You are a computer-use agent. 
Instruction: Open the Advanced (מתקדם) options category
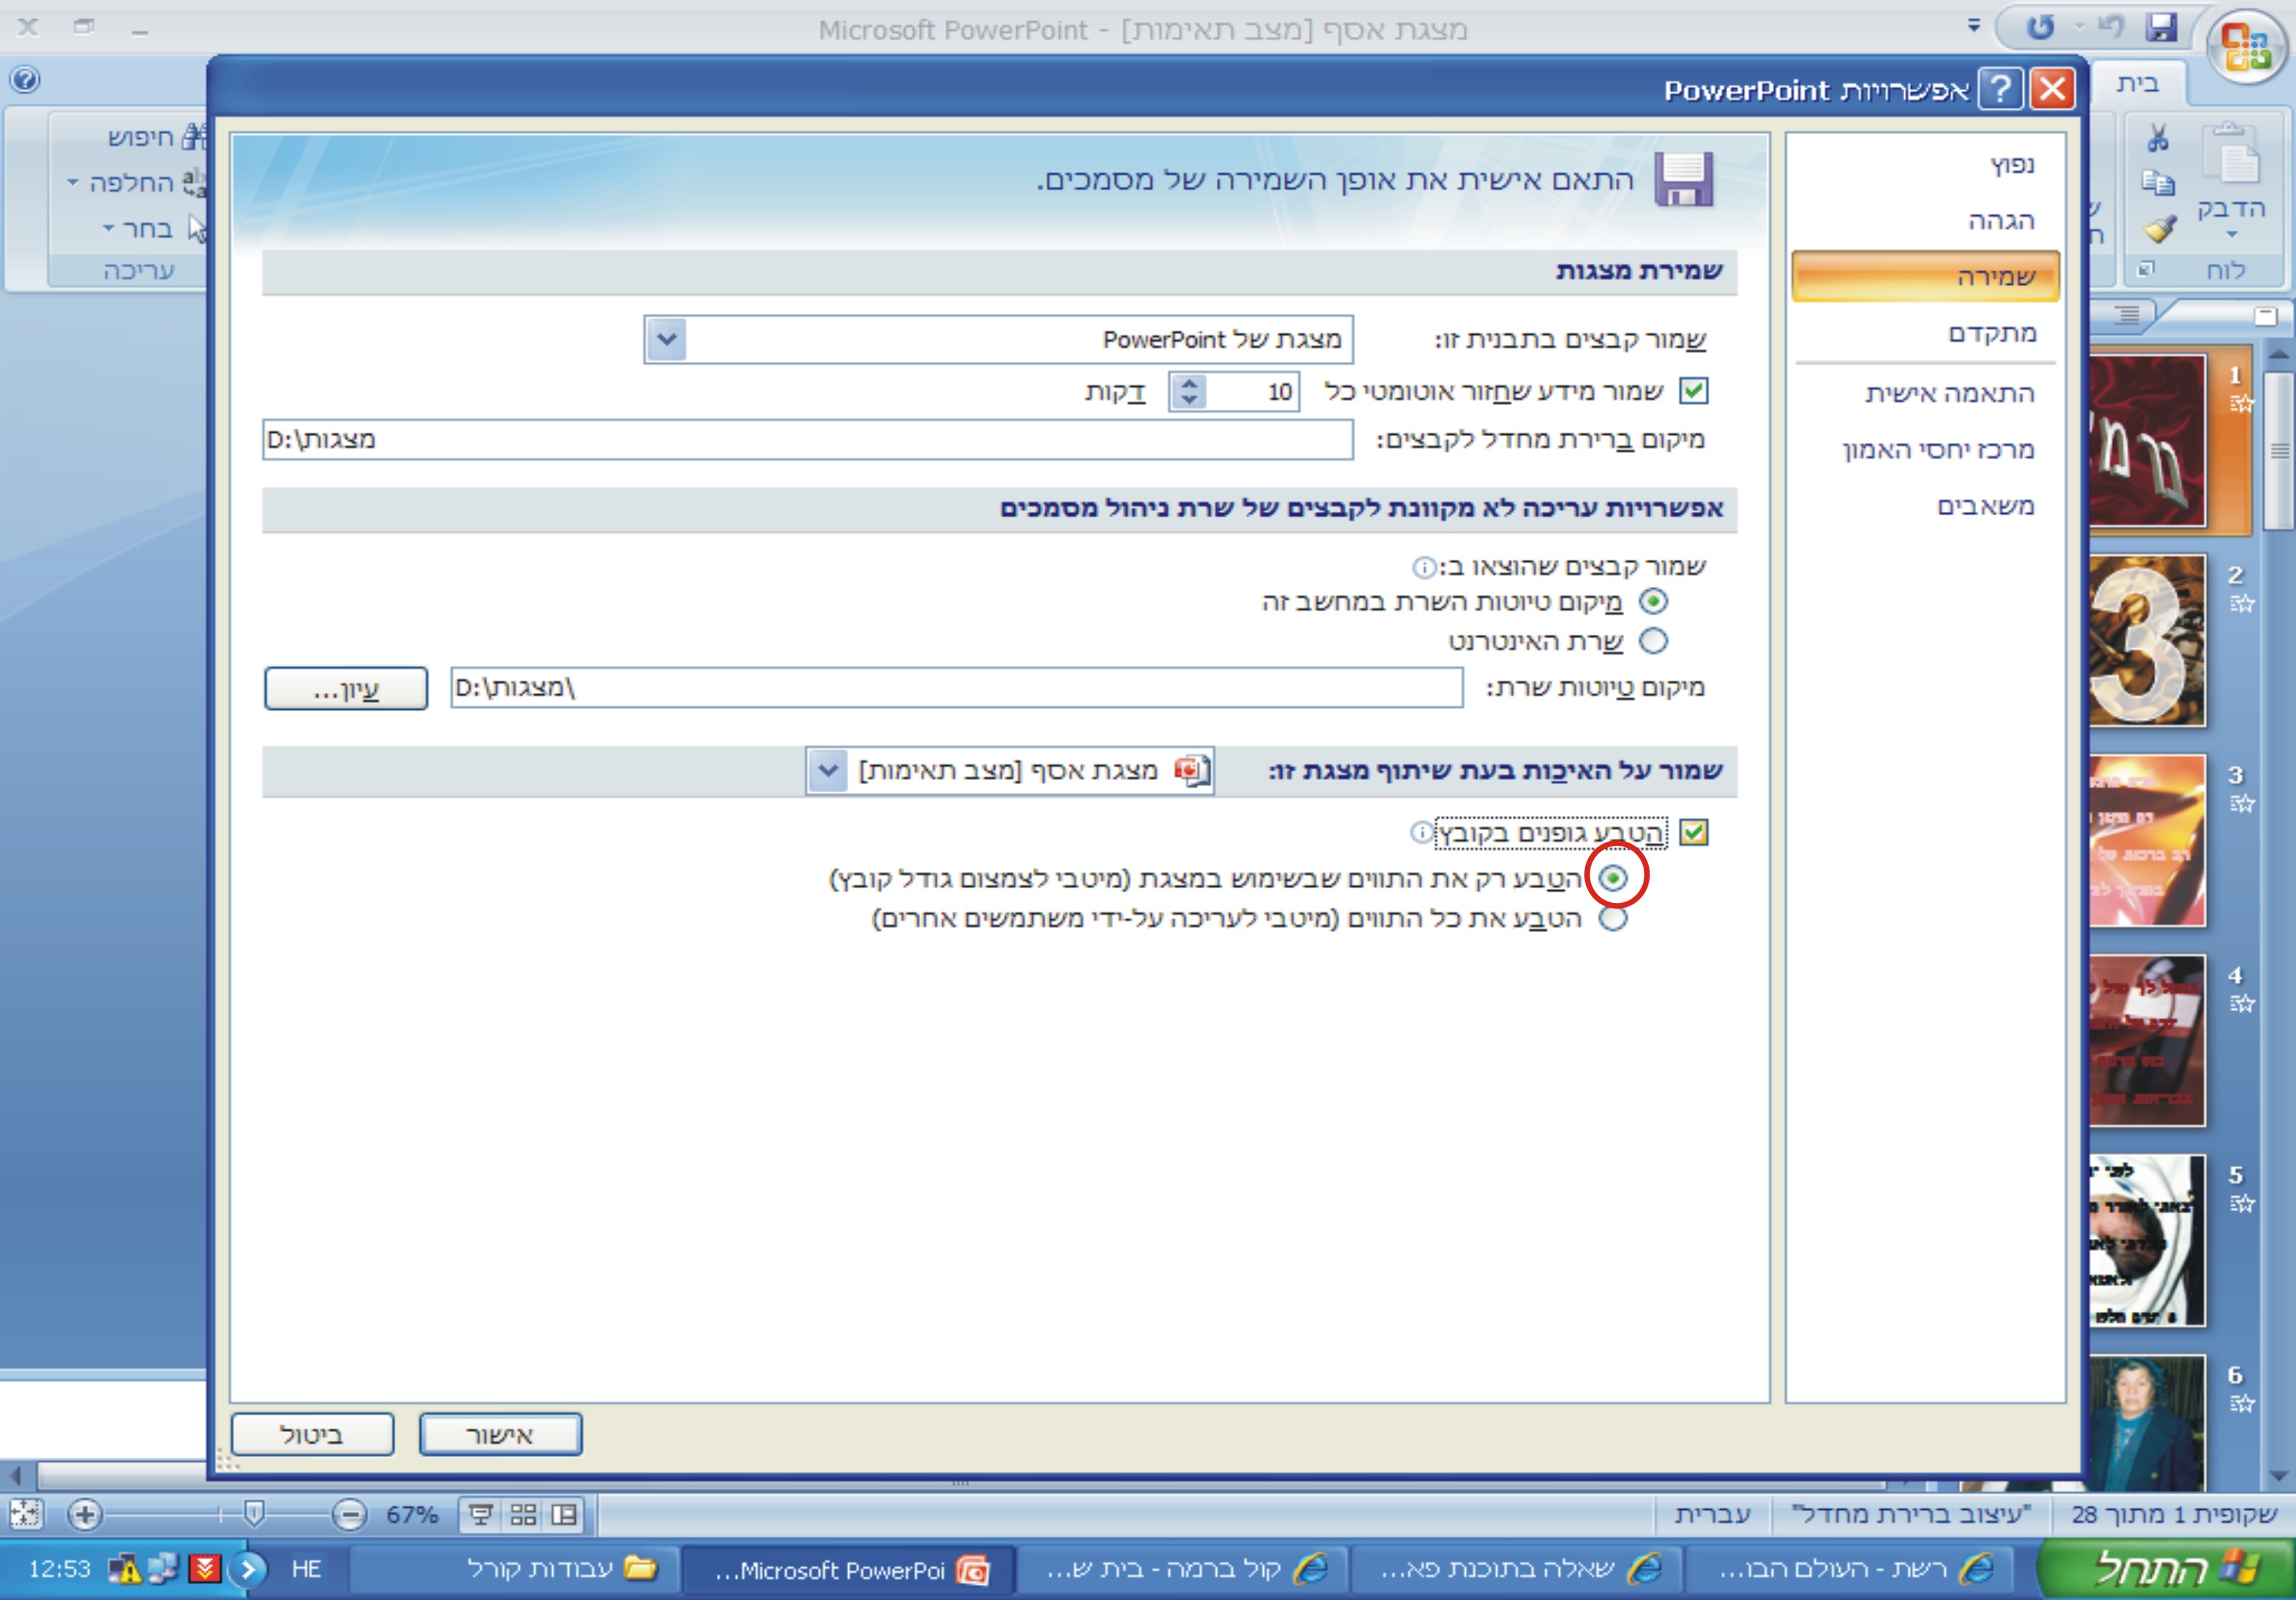click(x=1991, y=333)
